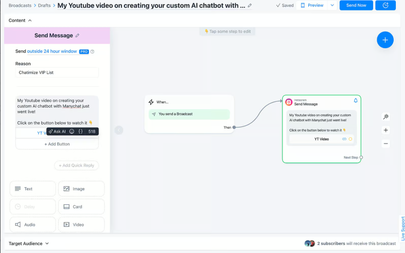This screenshot has width=405, height=253.
Task: Click the bell icon on Send Message node
Action: (356, 100)
